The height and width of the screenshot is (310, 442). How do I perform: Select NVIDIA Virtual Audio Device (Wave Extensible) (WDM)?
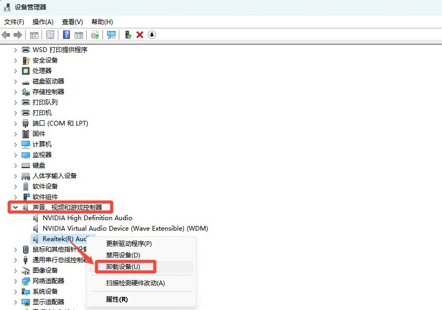coord(125,228)
